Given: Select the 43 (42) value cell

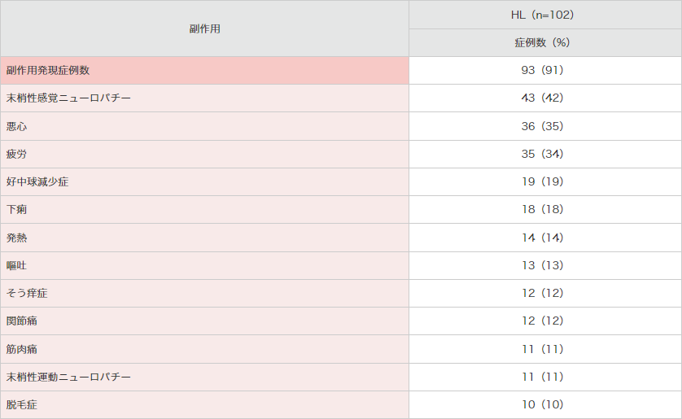Looking at the screenshot, I should coord(543,98).
